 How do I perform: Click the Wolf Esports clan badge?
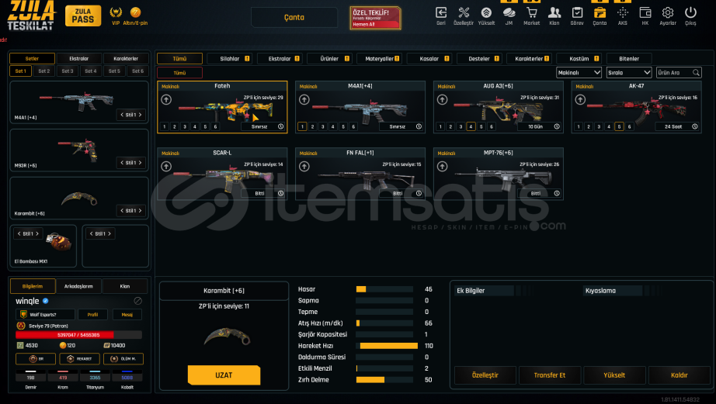click(x=23, y=315)
